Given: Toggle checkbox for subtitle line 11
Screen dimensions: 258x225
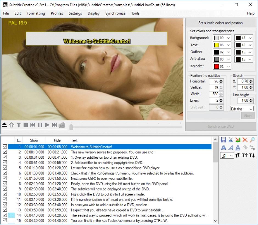Looking at the screenshot, I should pyautogui.click(x=5, y=199).
